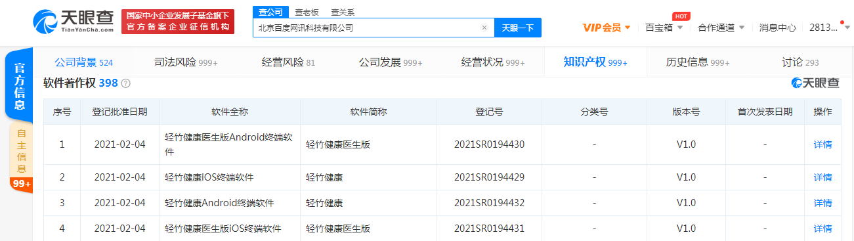The height and width of the screenshot is (241, 854).
Task: Select 官方信息 sidebar tab
Action: pos(20,86)
